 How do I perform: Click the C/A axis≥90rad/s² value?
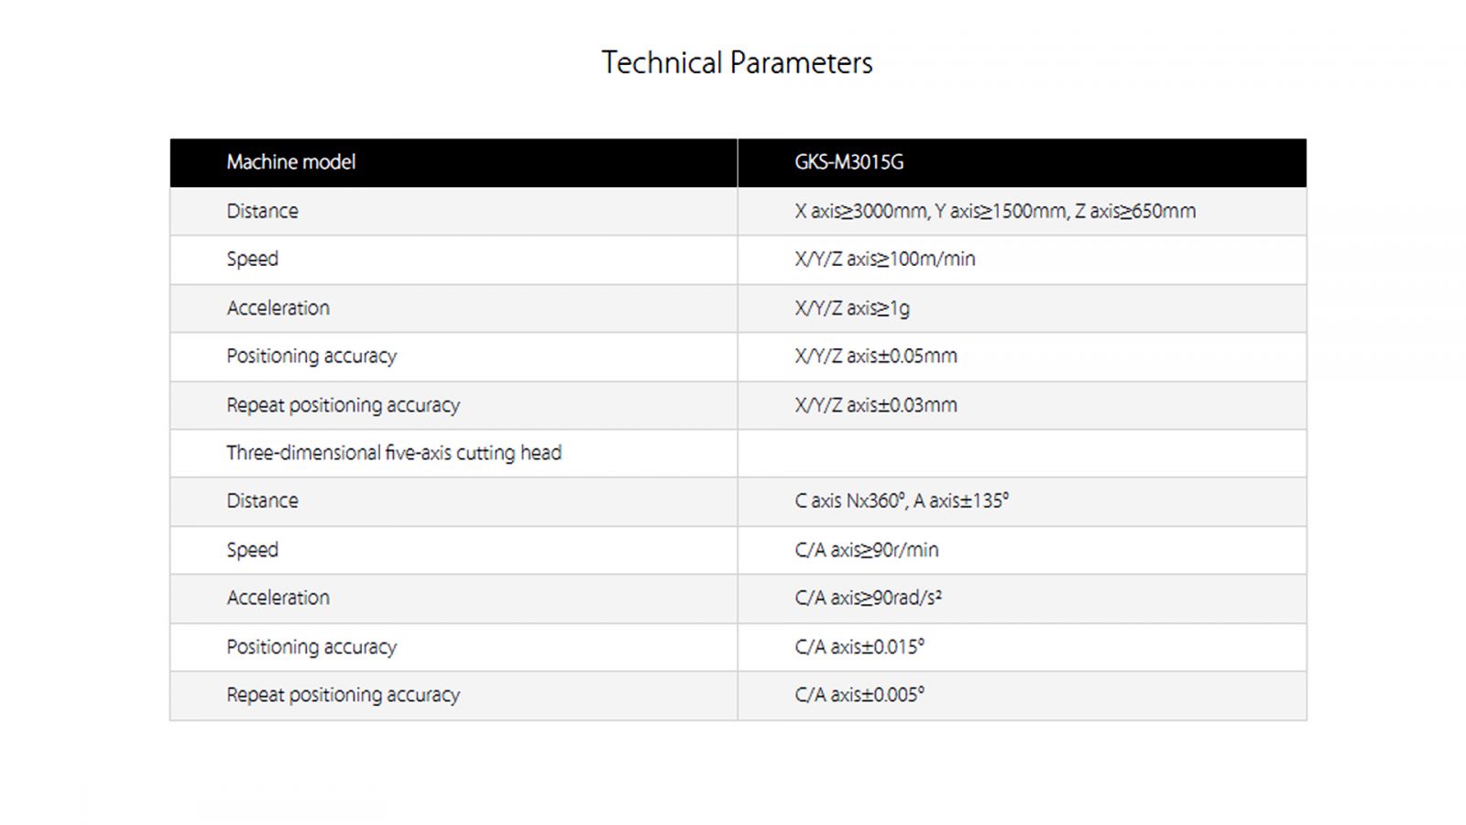868,598
